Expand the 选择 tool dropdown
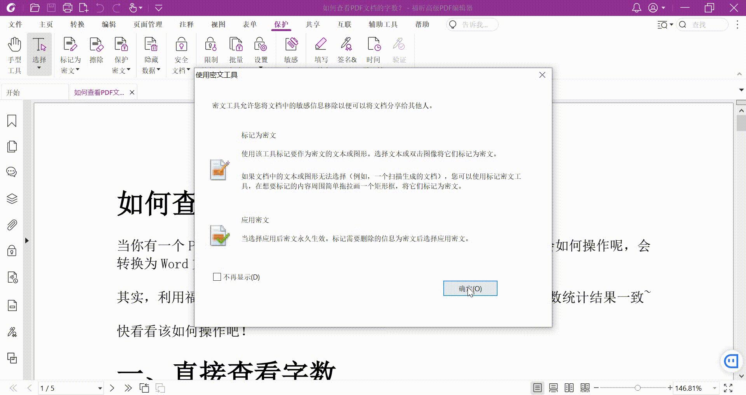 [x=39, y=67]
